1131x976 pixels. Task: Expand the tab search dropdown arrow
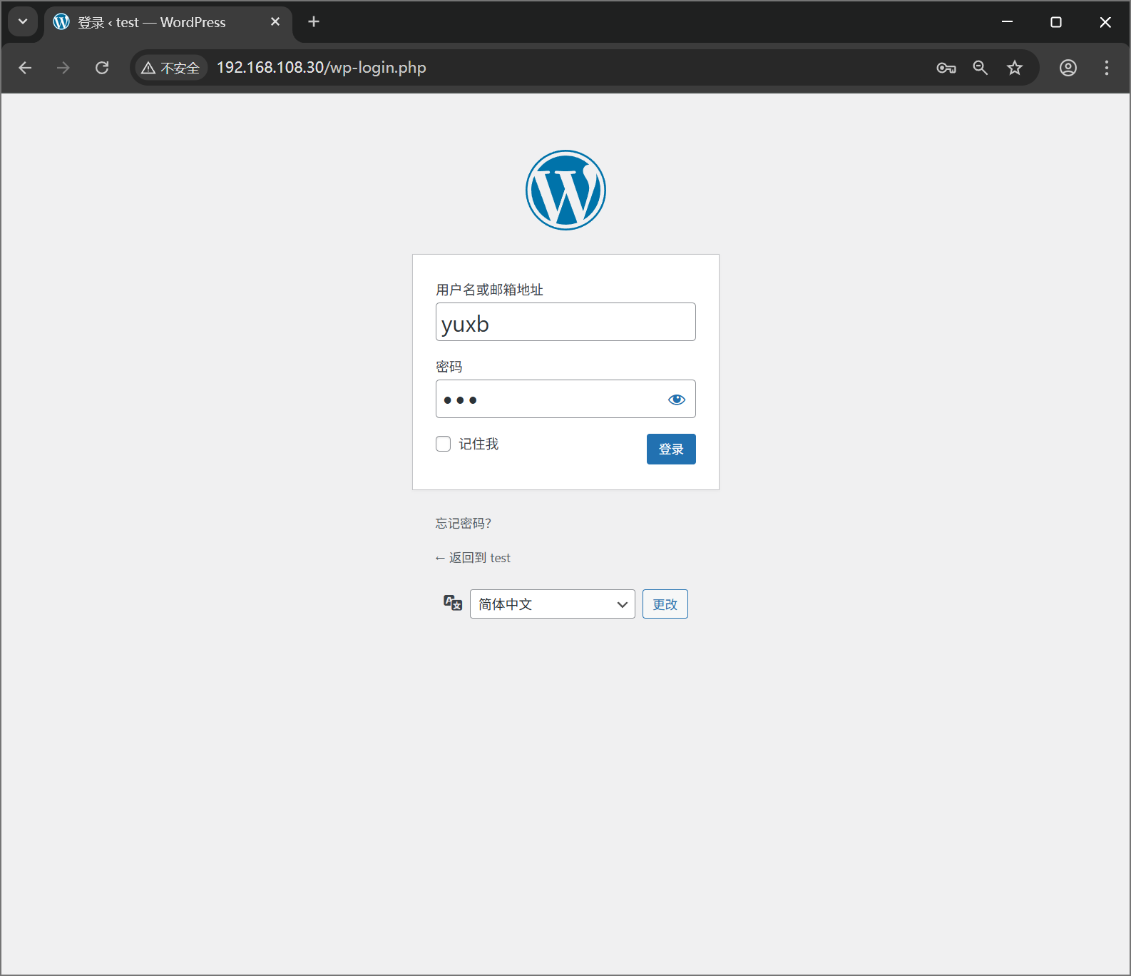(x=23, y=22)
